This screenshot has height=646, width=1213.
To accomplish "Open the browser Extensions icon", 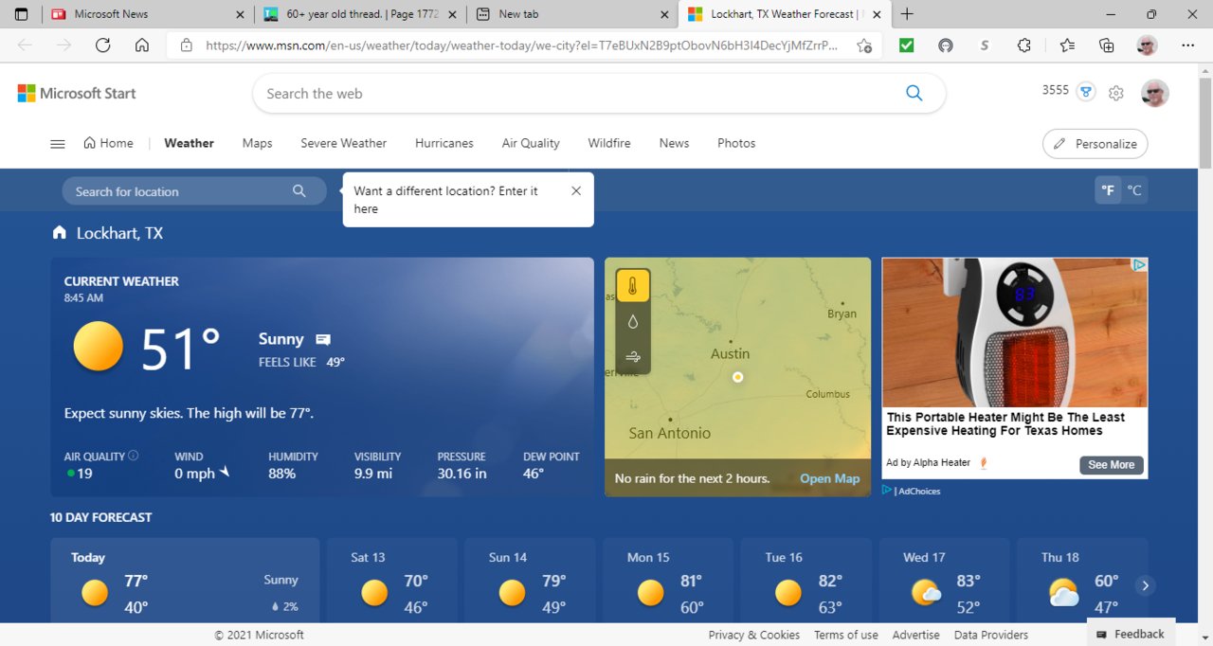I will [x=1024, y=45].
